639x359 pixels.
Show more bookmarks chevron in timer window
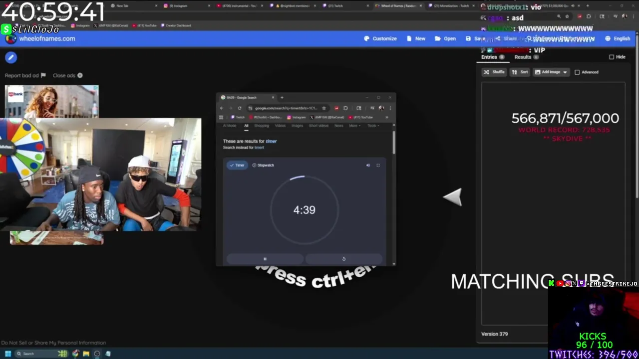(x=386, y=117)
